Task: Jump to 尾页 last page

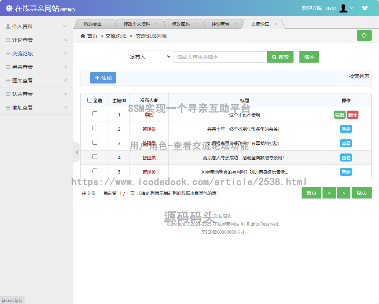Action: (362, 193)
